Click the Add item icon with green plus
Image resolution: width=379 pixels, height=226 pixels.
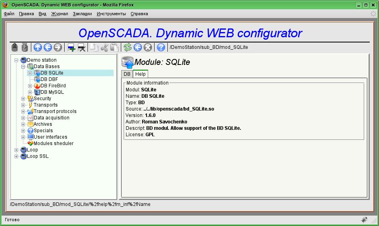[71, 48]
